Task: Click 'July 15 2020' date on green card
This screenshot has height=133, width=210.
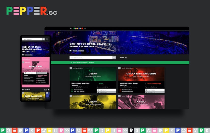Action: (103, 90)
